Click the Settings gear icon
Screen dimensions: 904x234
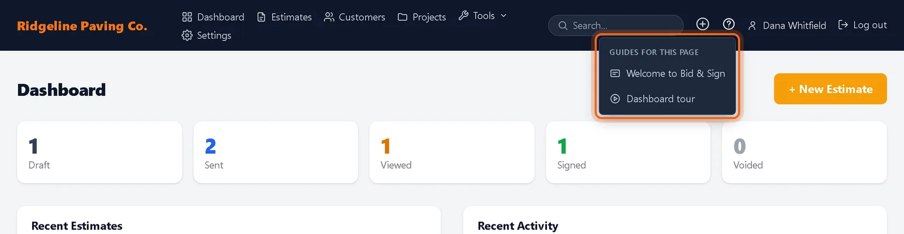(187, 36)
